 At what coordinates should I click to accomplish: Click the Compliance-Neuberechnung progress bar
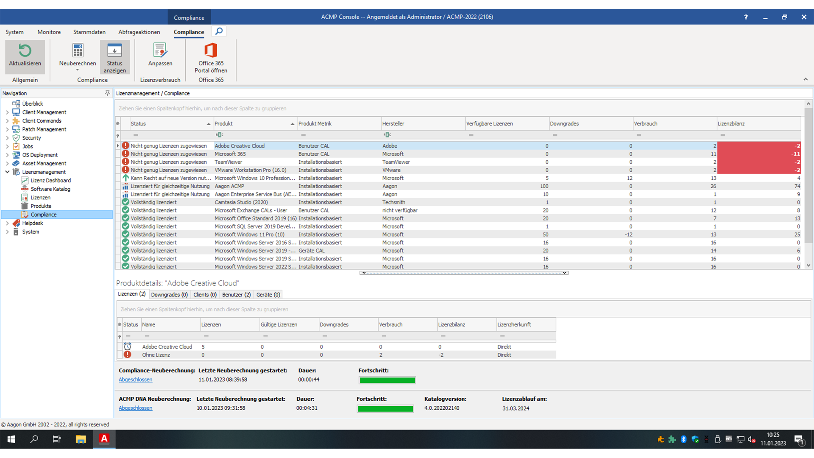387,380
